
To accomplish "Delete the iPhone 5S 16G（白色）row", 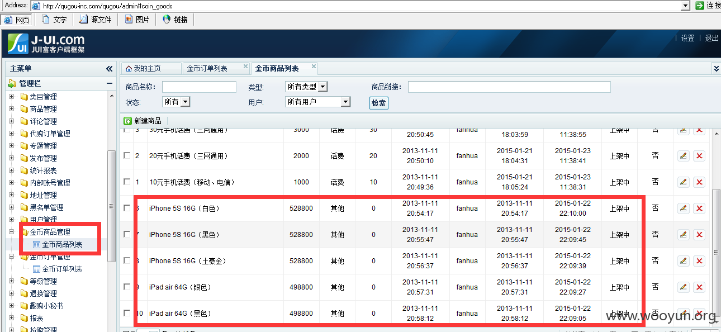I will [699, 208].
